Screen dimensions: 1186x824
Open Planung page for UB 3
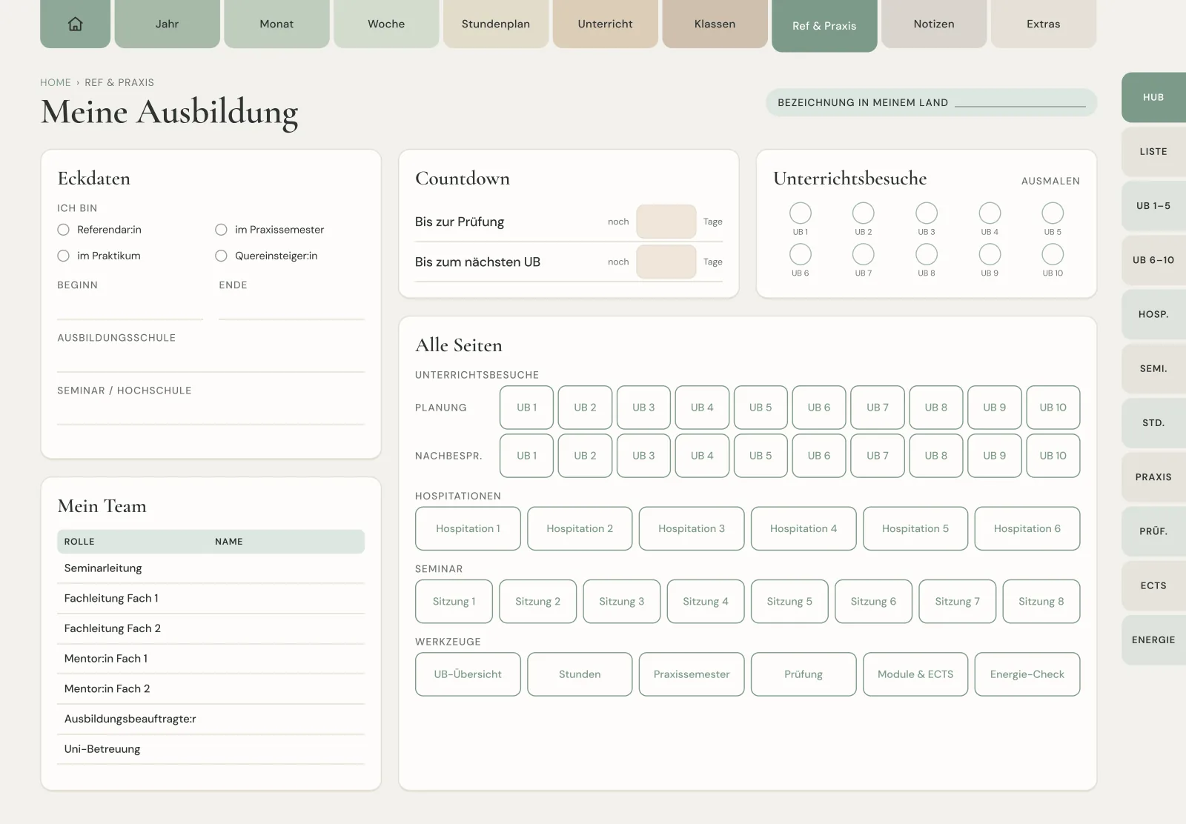[x=643, y=408]
